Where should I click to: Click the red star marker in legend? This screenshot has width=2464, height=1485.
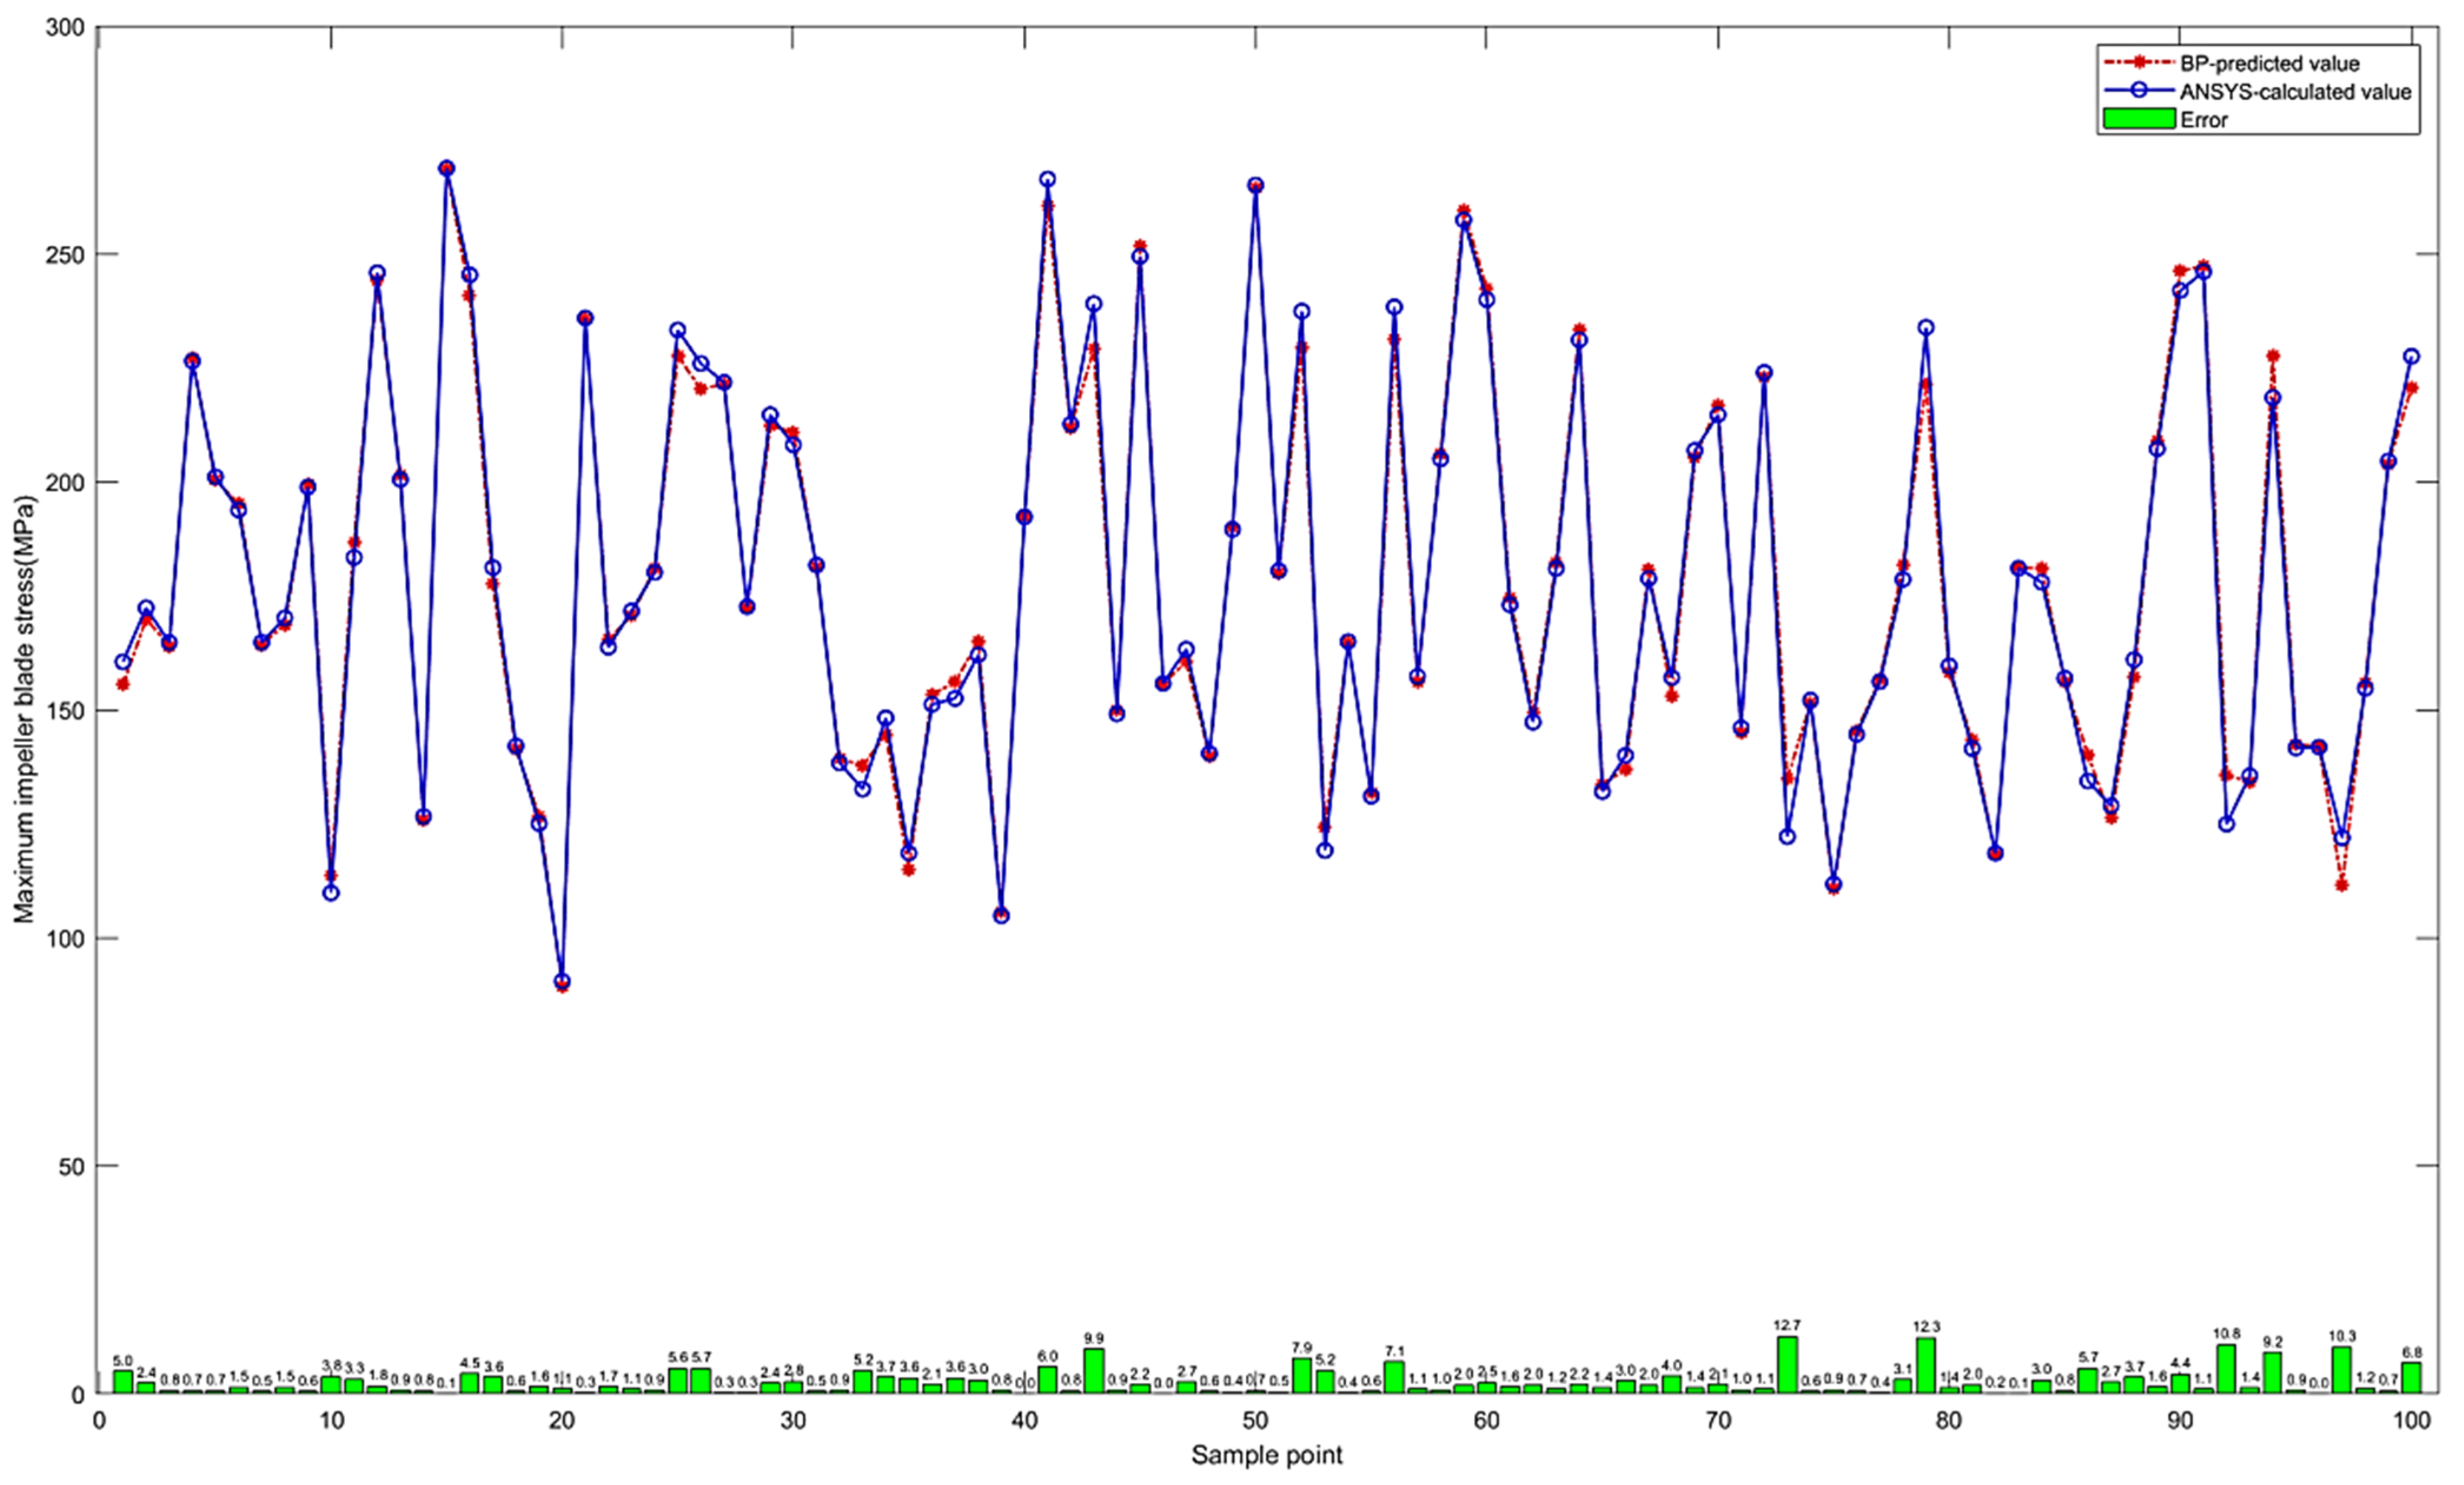coord(2139,63)
